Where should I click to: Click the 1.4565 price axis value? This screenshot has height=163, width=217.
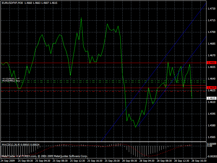(212, 137)
